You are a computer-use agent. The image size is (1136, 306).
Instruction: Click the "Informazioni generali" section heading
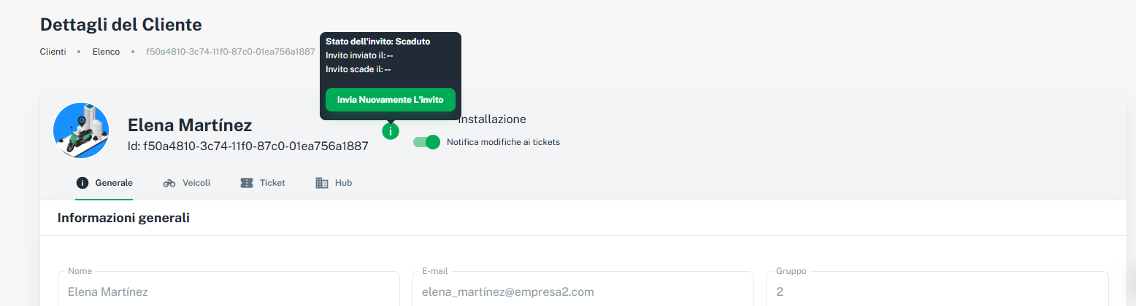tap(123, 218)
